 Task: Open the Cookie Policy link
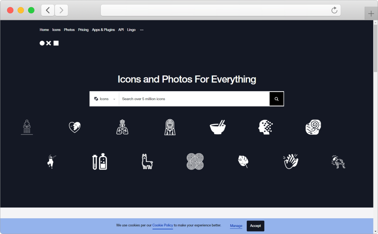click(162, 225)
